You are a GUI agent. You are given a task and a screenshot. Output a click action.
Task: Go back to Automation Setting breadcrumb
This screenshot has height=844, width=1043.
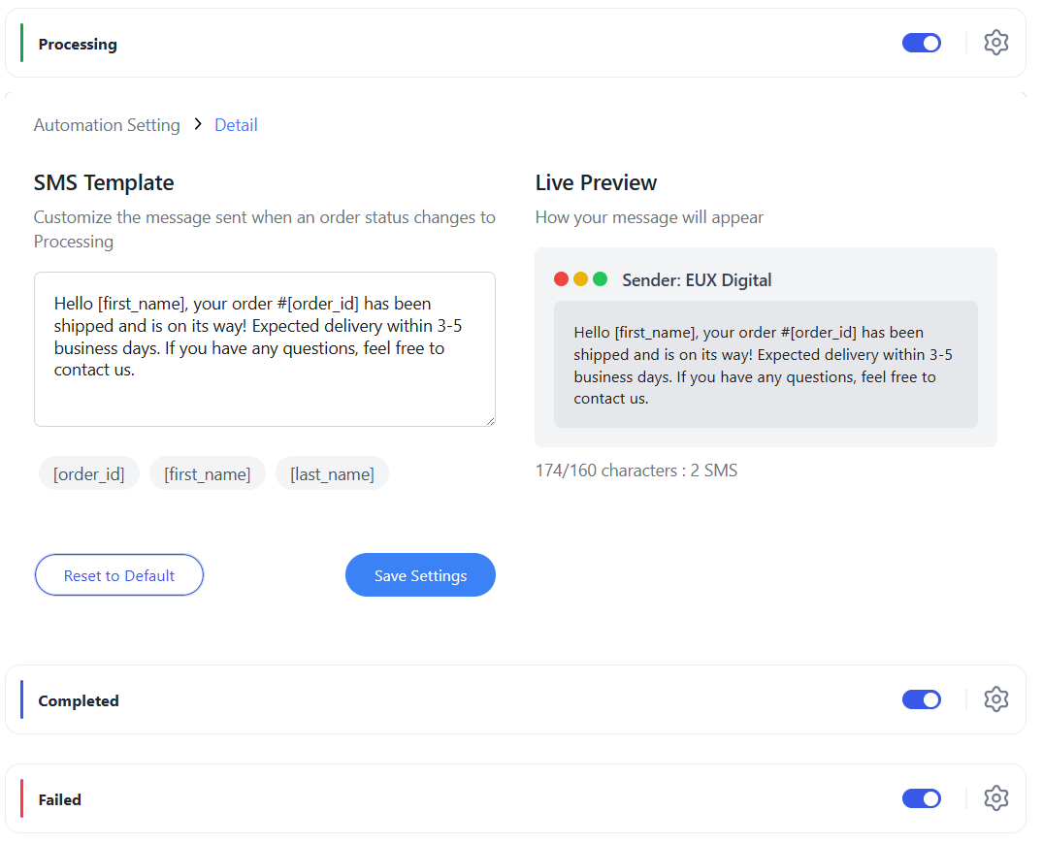tap(107, 125)
